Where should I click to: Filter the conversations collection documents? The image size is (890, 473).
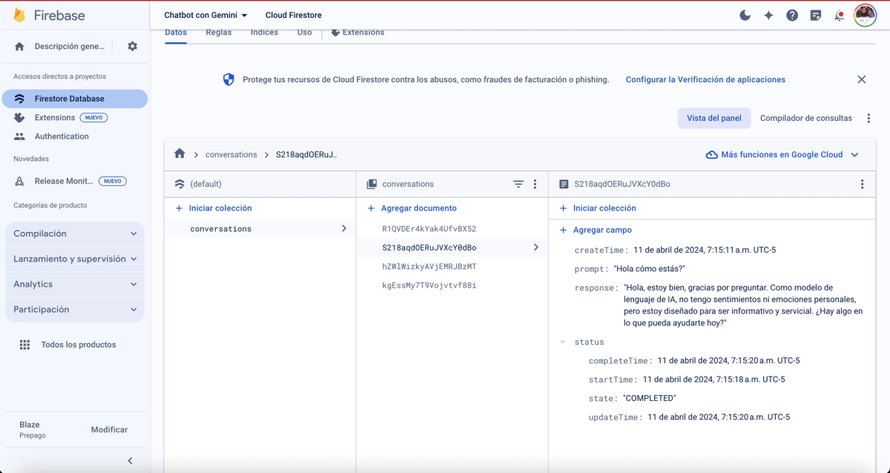pos(518,184)
